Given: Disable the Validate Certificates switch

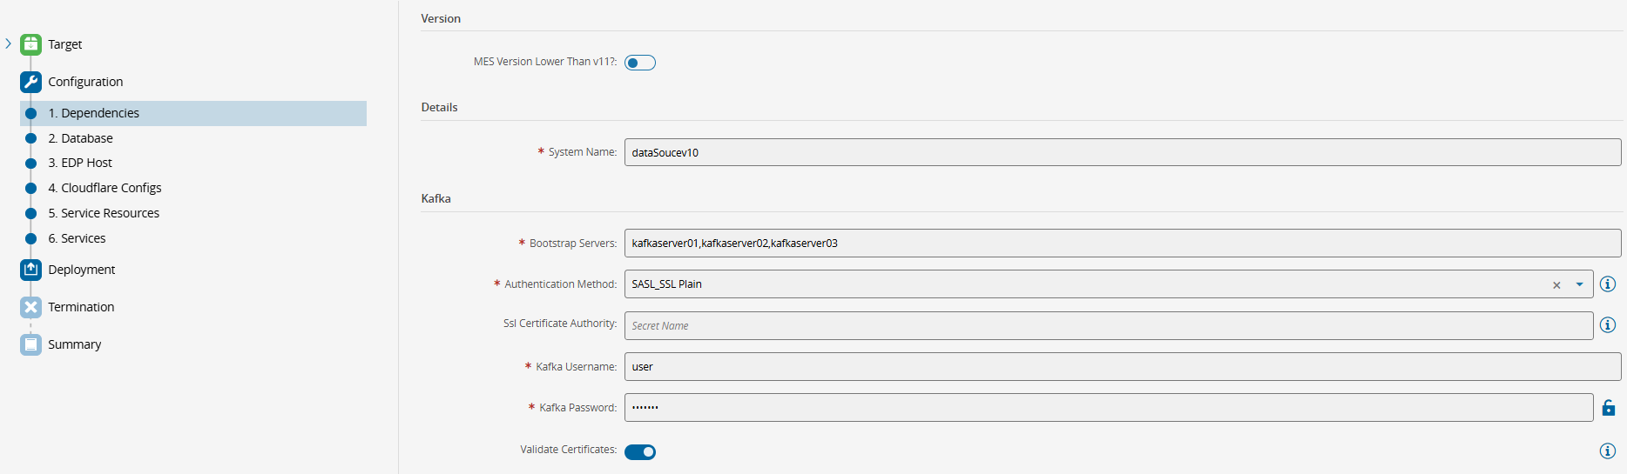Looking at the screenshot, I should (639, 451).
